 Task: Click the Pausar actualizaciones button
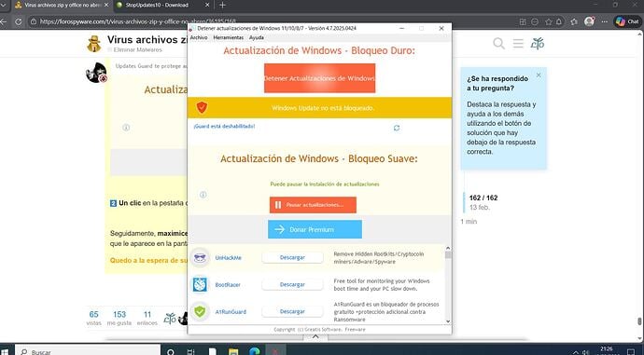tap(313, 205)
